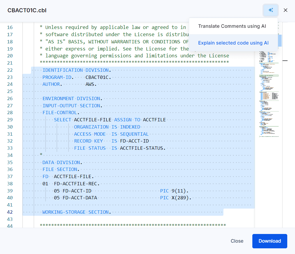Click the AS IS BASIS comment line
Screen dimensions: 295x254
click(114, 42)
